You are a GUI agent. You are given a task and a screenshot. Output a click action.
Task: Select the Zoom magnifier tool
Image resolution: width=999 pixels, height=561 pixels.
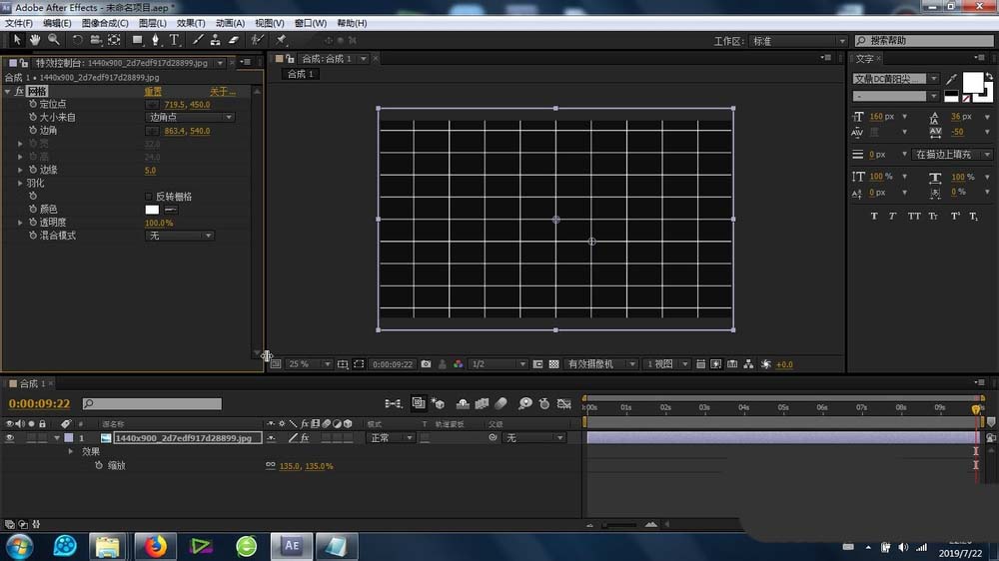53,40
